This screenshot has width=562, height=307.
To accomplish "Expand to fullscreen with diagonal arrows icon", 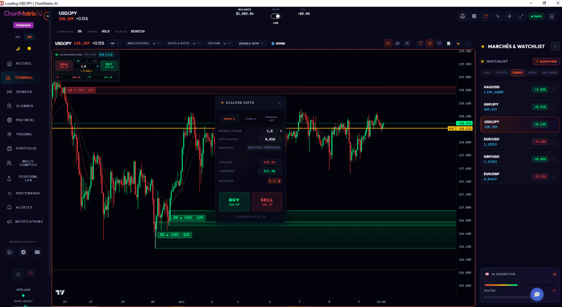I will click(521, 16).
